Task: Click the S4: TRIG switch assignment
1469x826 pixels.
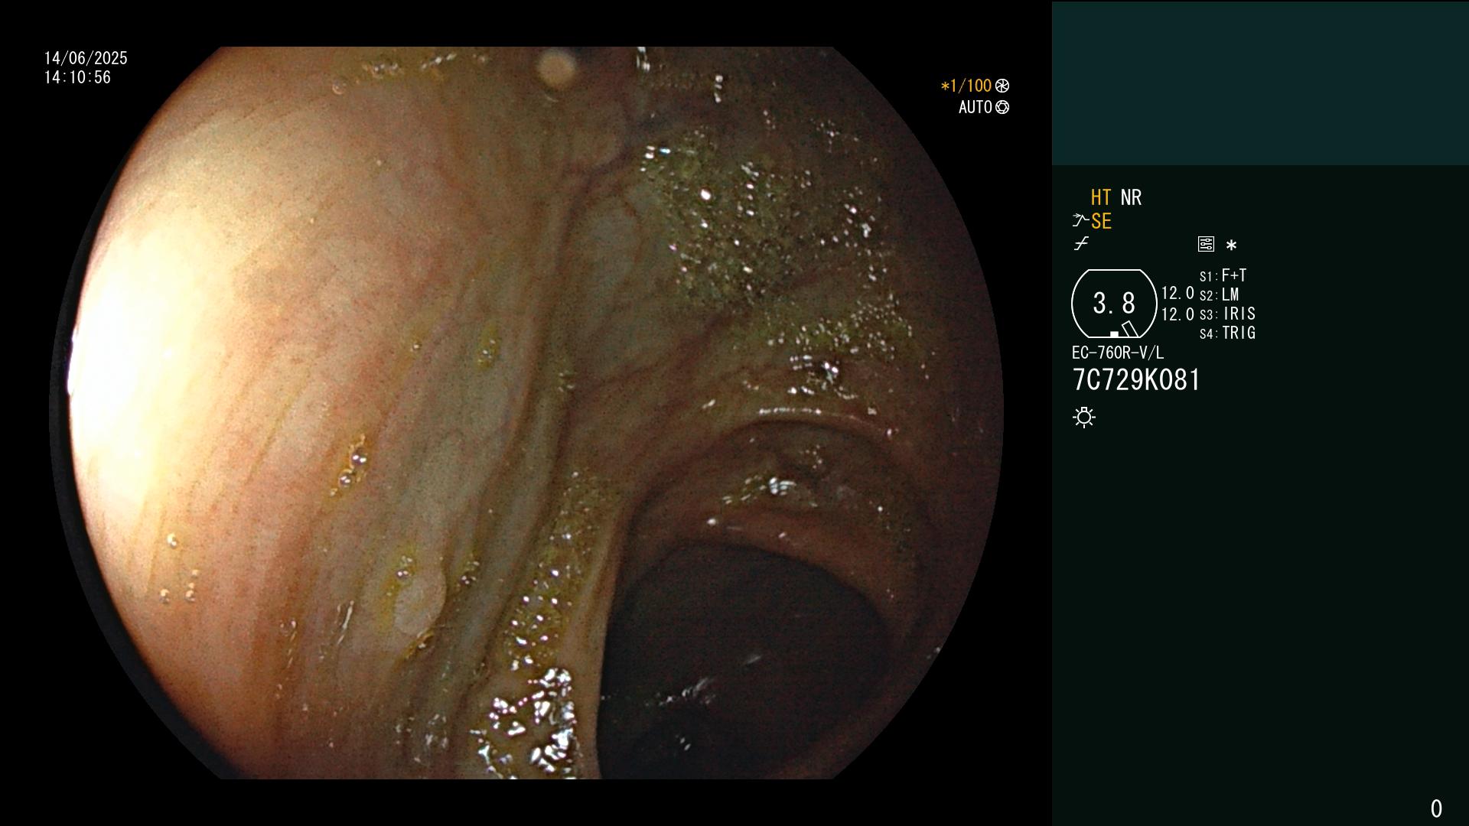Action: coord(1227,333)
